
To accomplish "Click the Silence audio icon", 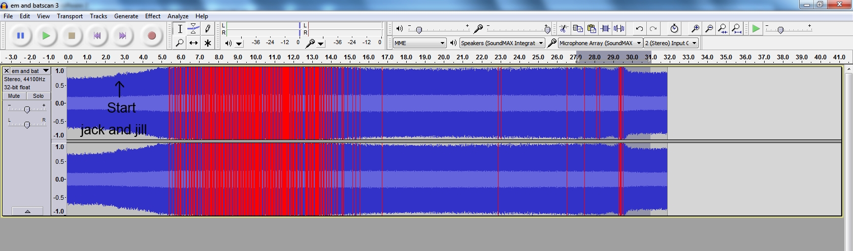I will coord(619,28).
